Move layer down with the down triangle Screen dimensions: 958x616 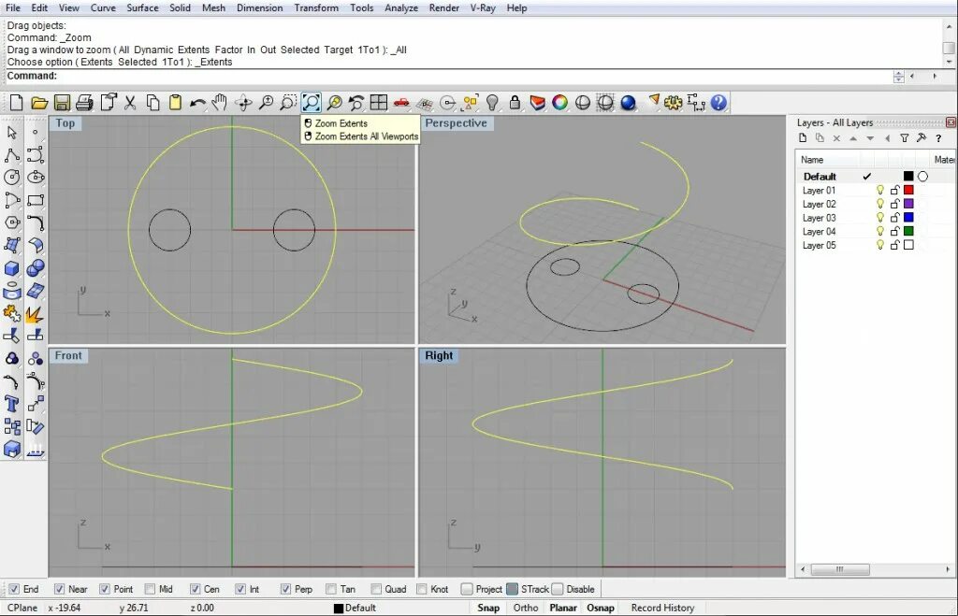[x=870, y=138]
